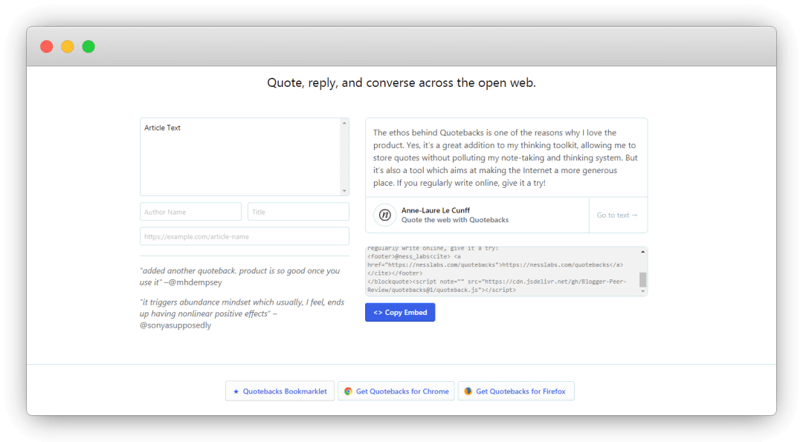The image size is (803, 442).
Task: Click the Article Text scrollbar down arrow
Action: point(345,192)
